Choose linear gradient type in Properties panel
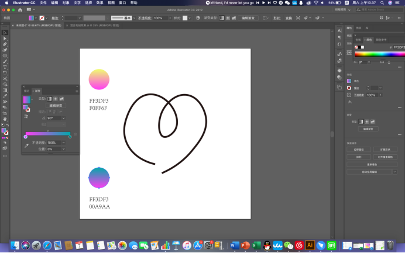This screenshot has height=253, width=405. tap(361, 122)
